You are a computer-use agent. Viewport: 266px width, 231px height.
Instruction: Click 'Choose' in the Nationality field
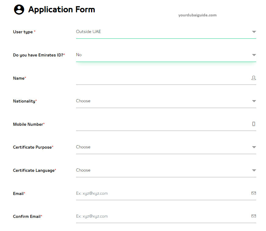(83, 101)
